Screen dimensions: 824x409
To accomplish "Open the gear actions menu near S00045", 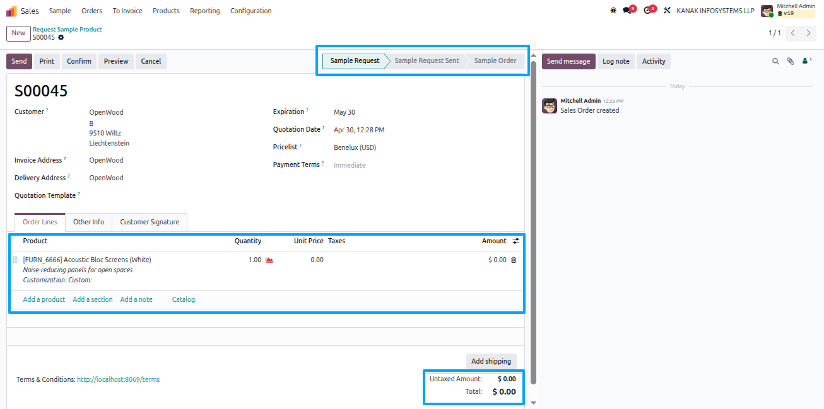I will tap(61, 38).
